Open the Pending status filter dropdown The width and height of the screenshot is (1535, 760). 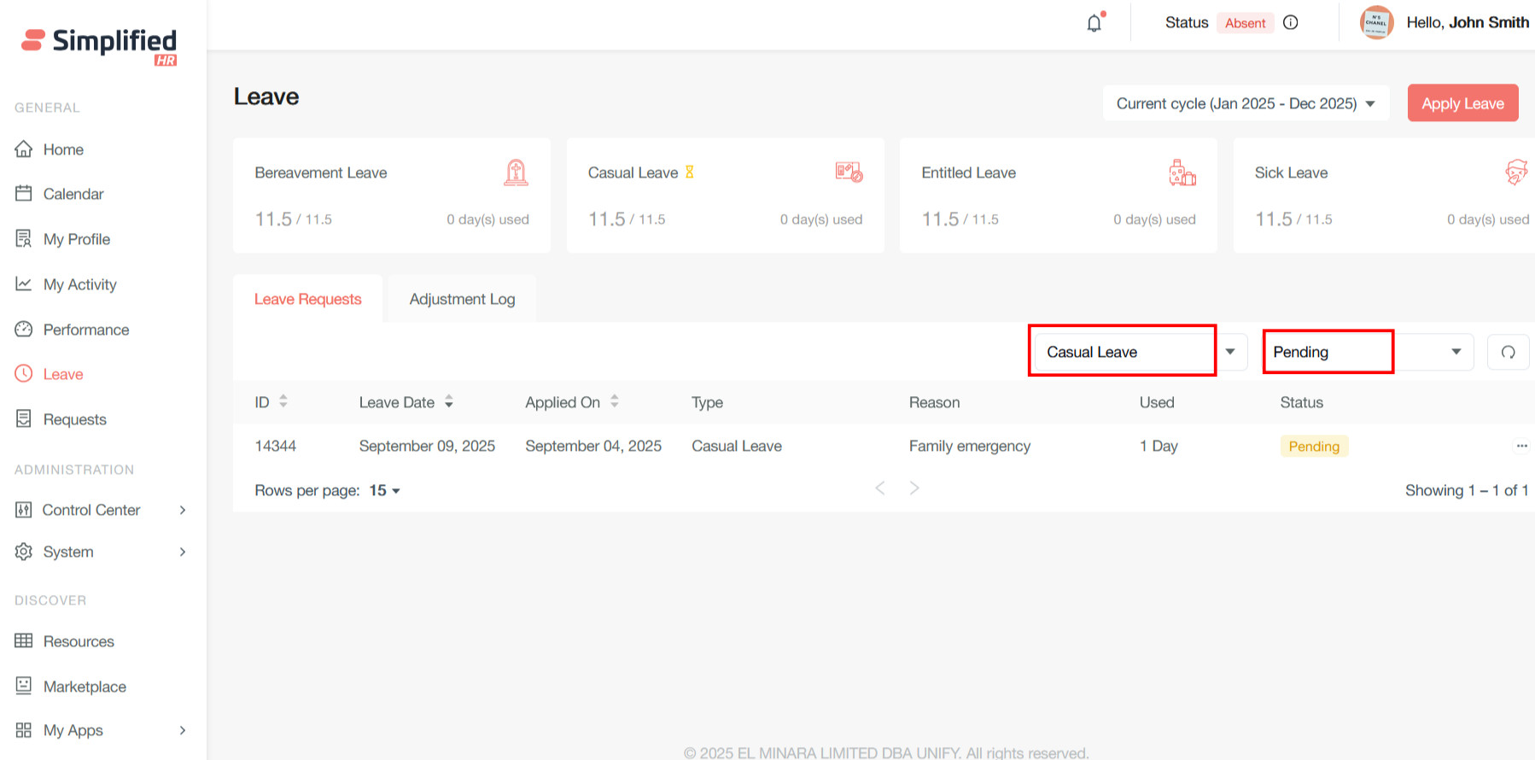pos(1367,352)
